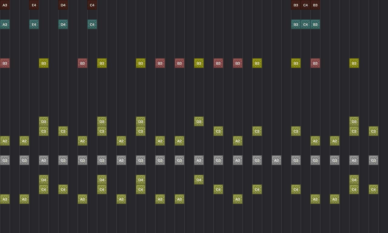Viewport: 388px width, 233px height.
Task: Click the first yellow B3 note block
Action: coord(44,63)
